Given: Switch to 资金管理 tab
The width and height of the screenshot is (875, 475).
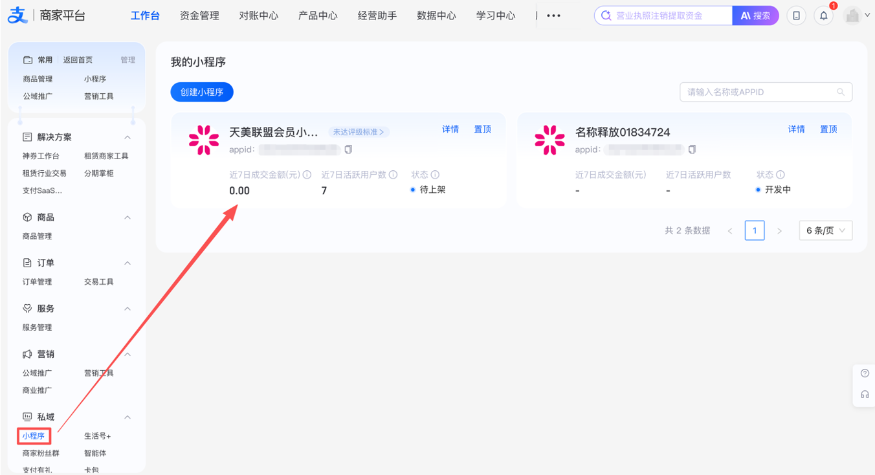Looking at the screenshot, I should click(x=199, y=16).
